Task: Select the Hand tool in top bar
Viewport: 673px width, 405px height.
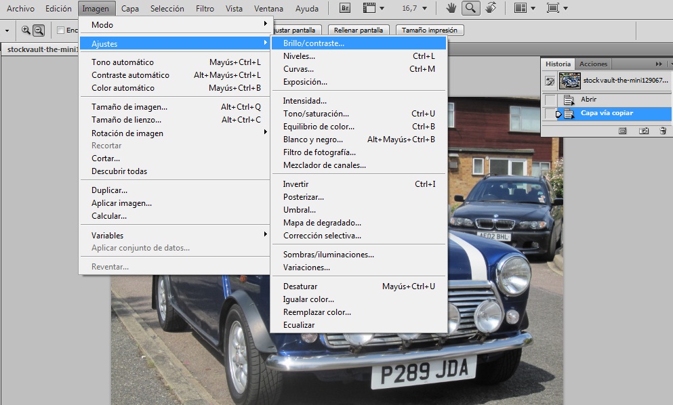Action: coord(451,8)
